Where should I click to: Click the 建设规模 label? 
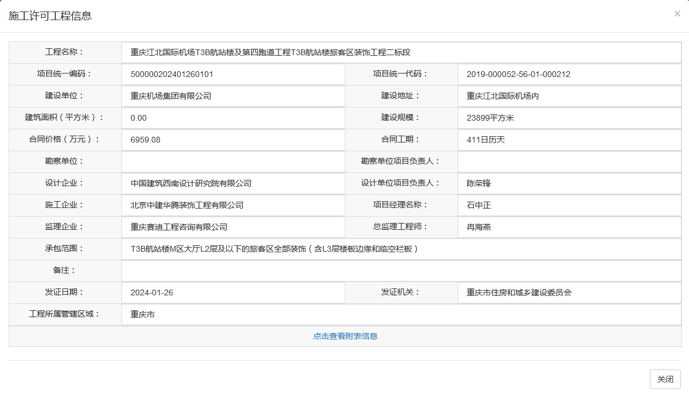pos(401,118)
